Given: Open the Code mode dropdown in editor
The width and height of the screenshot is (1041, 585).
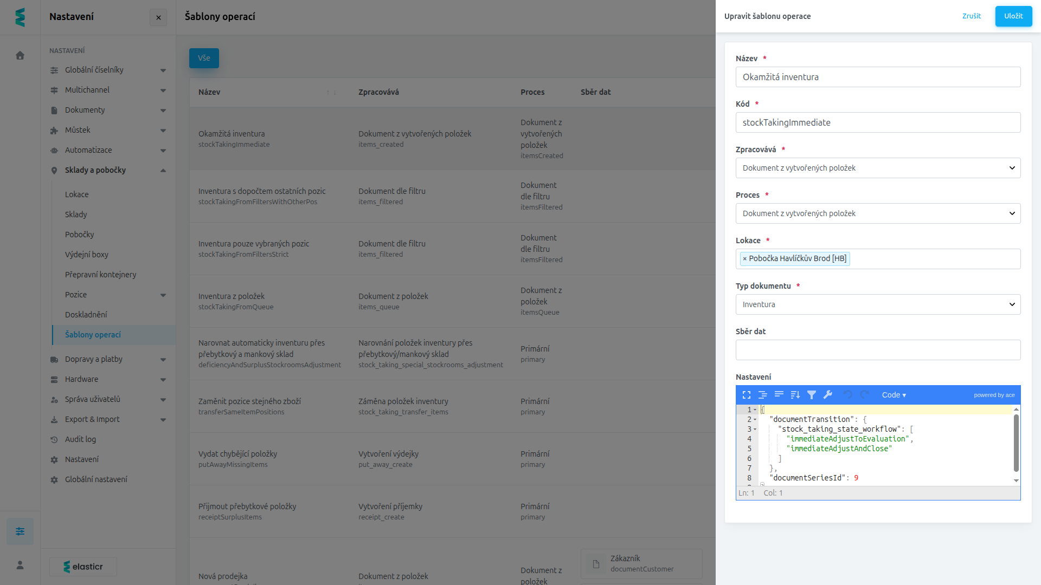Looking at the screenshot, I should [x=894, y=395].
